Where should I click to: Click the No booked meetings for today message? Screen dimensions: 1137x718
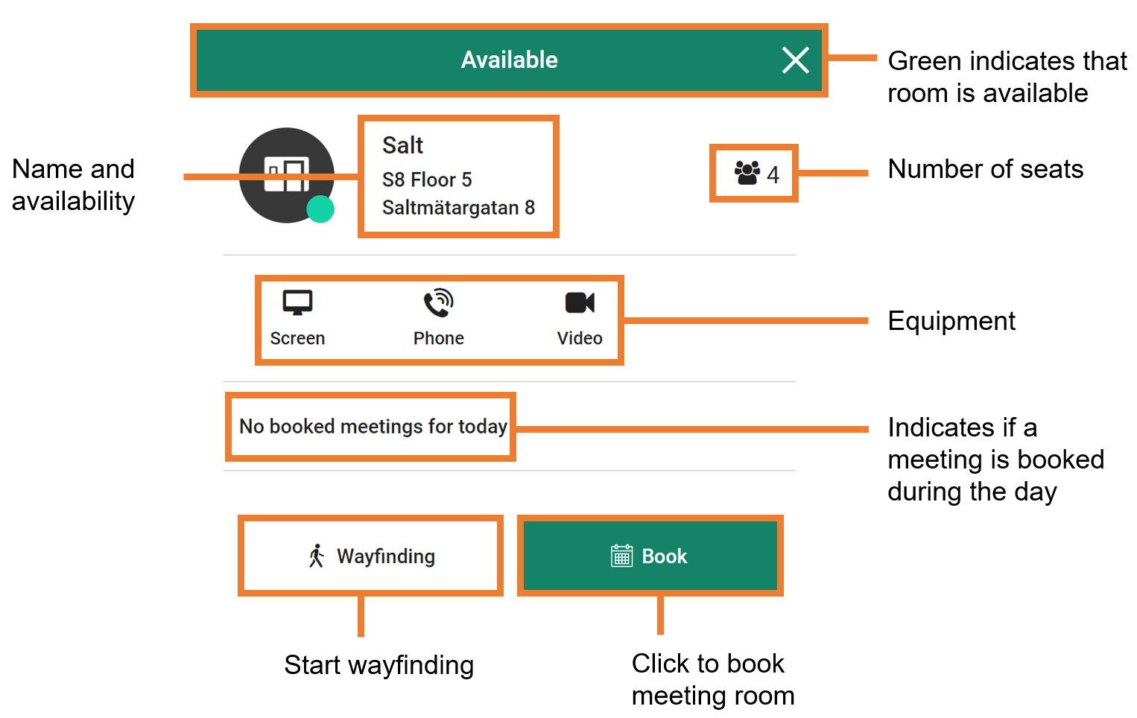(x=373, y=426)
